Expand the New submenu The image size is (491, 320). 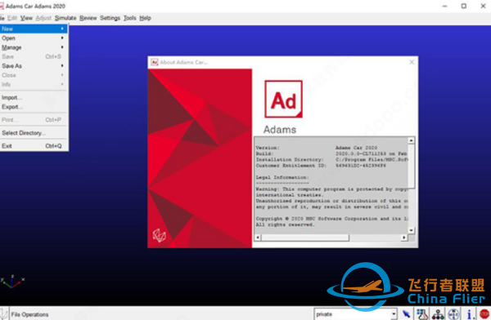[34, 29]
